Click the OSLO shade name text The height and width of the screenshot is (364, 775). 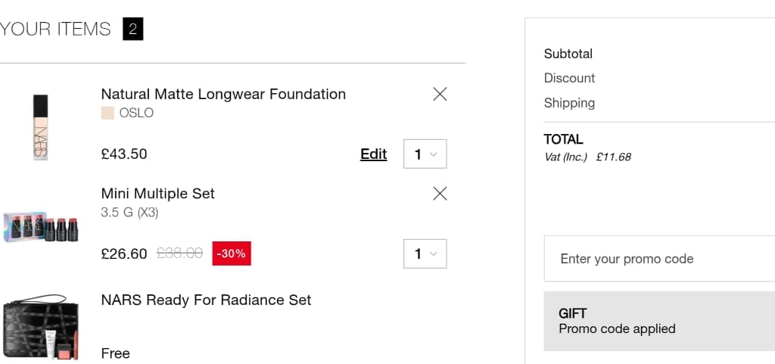(x=136, y=113)
